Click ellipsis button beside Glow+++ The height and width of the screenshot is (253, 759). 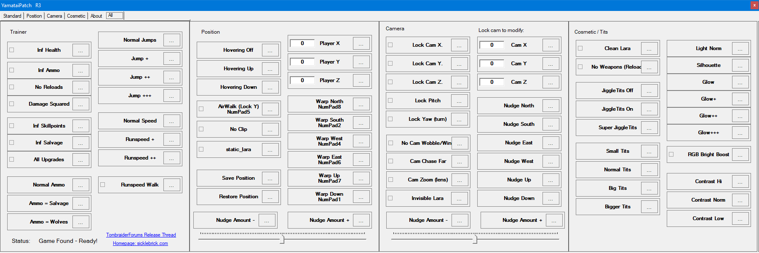click(x=740, y=133)
